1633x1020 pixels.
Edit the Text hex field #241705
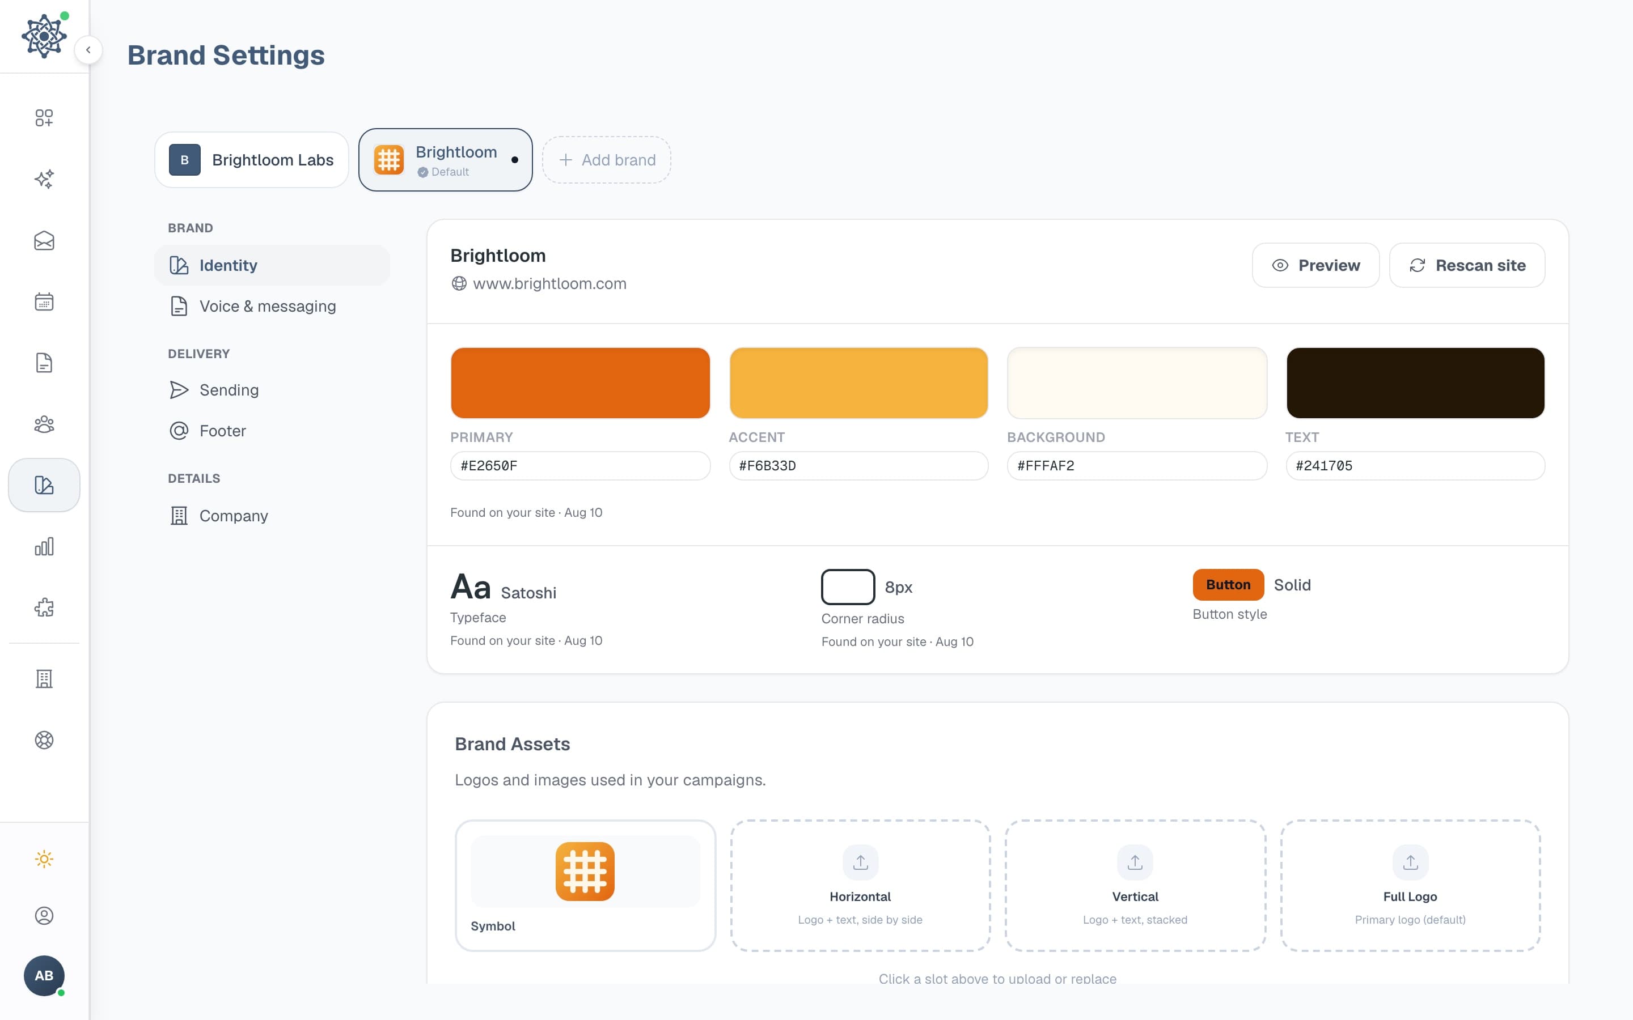click(1415, 465)
